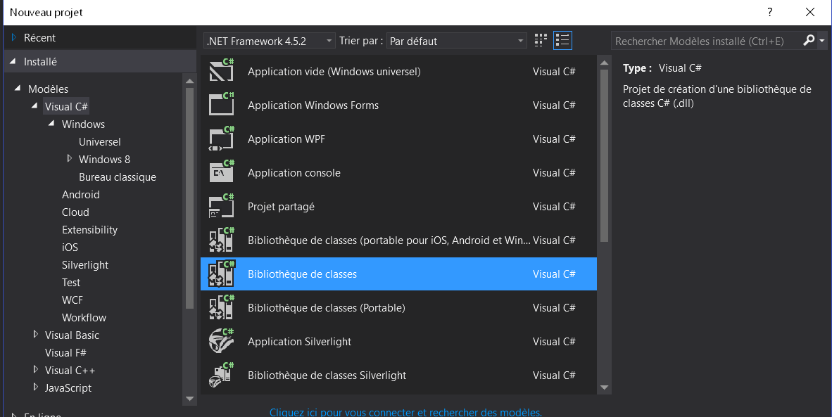The image size is (832, 417).
Task: Select the Application Windows Forms template icon
Action: (x=221, y=105)
